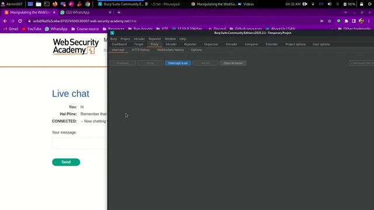Click the Action button in Burp
Image resolution: width=374 pixels, height=210 pixels.
click(x=205, y=63)
